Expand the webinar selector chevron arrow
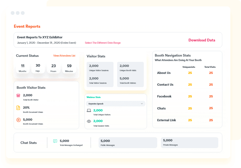Image resolution: width=241 pixels, height=168 pixels. pos(142,104)
